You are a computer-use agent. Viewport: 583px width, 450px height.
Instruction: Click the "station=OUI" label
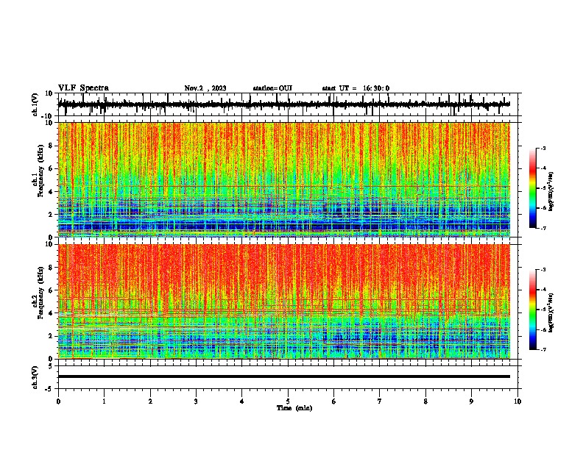(272, 88)
